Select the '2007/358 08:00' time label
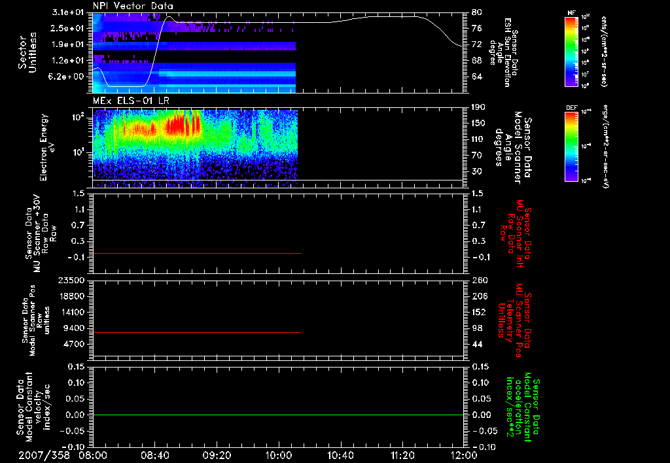Image resolution: width=670 pixels, height=463 pixels. [x=63, y=455]
